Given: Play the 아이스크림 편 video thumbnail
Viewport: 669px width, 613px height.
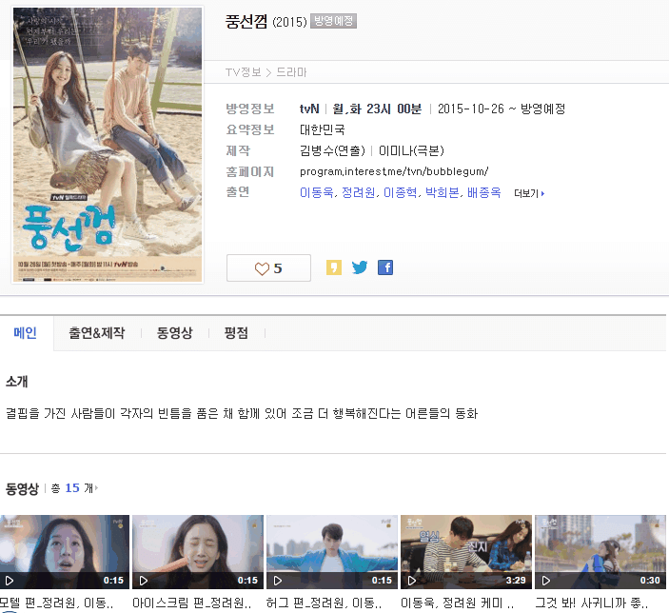Looking at the screenshot, I should coord(198,552).
